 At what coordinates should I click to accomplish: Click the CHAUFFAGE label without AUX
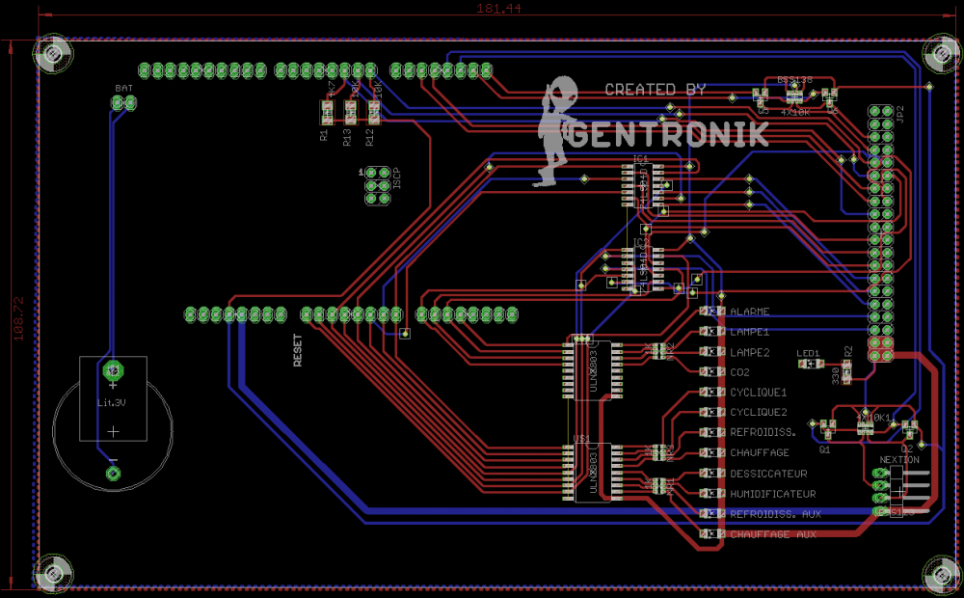pos(760,452)
